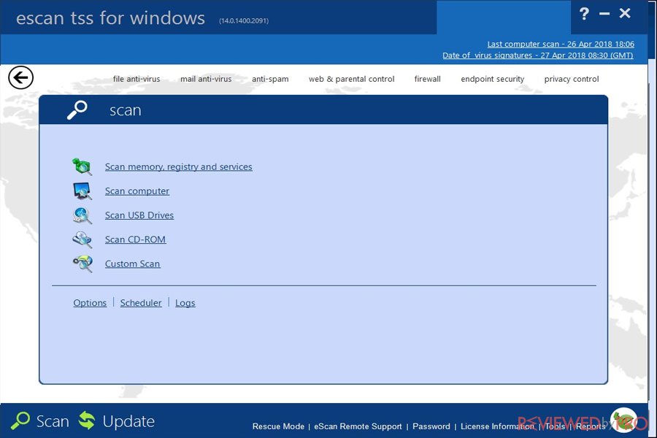Start Scan memory, registry and services

[x=179, y=167]
